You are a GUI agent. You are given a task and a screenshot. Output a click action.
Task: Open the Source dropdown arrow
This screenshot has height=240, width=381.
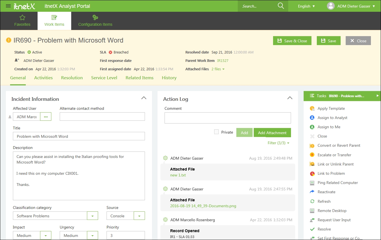click(x=139, y=216)
